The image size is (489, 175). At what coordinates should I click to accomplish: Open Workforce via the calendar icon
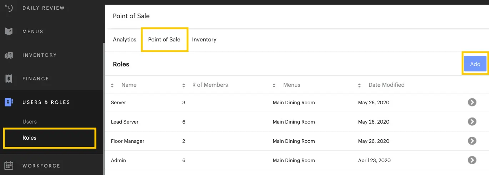[x=9, y=166]
